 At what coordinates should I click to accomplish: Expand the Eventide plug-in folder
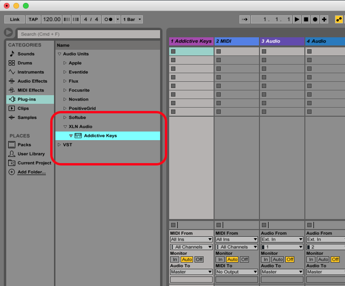point(65,72)
